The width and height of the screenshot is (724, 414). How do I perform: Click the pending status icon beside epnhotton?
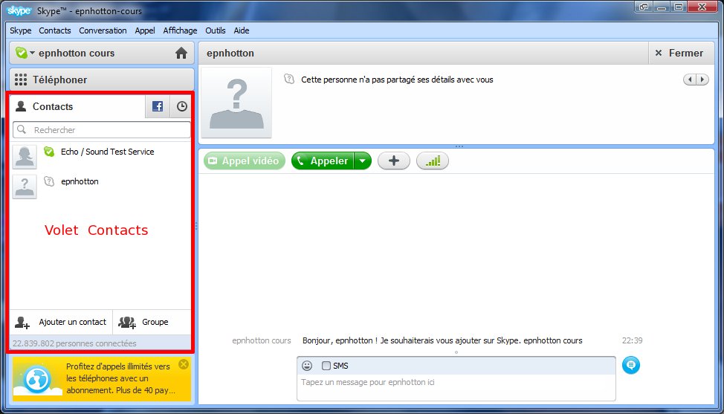pyautogui.click(x=49, y=181)
